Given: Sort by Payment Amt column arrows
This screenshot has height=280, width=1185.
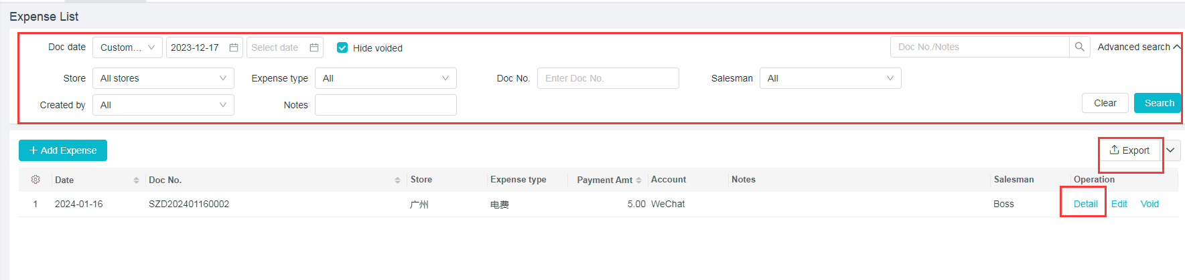Looking at the screenshot, I should (639, 180).
